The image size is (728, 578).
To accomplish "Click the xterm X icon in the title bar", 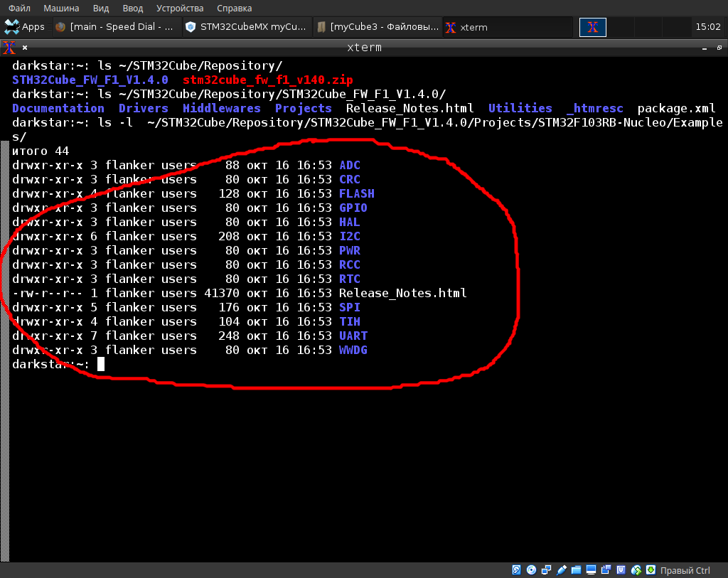I will tap(9, 48).
